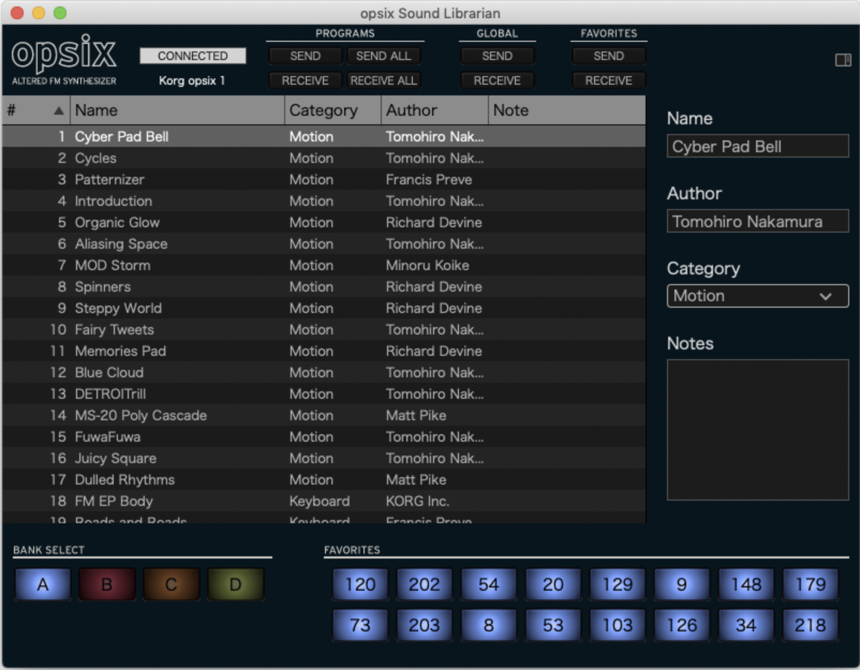Select favorite slot 179
Screen dimensions: 860x670
click(x=810, y=584)
